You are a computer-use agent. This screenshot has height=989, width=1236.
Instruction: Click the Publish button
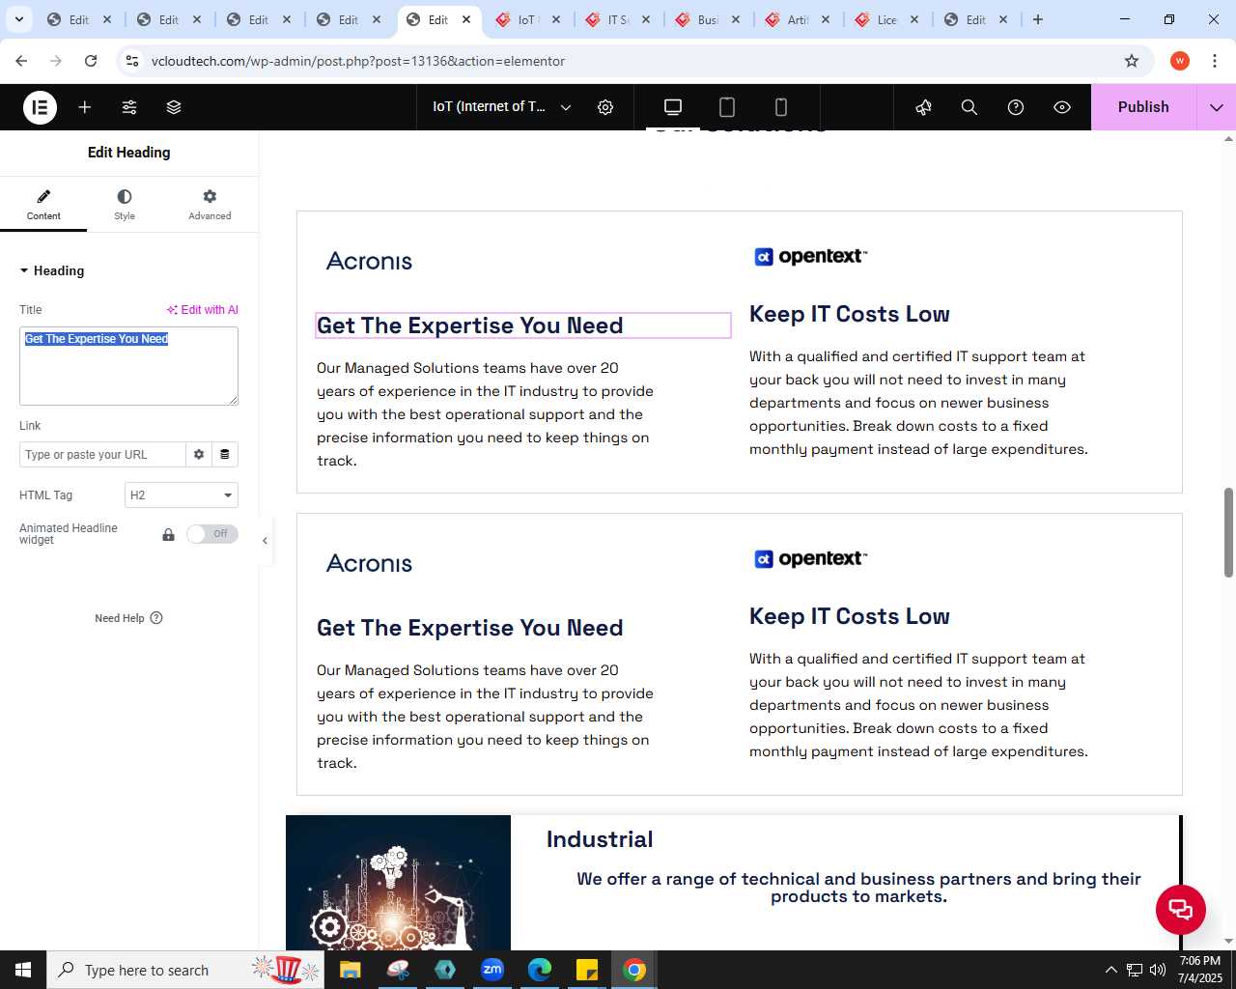pyautogui.click(x=1143, y=107)
